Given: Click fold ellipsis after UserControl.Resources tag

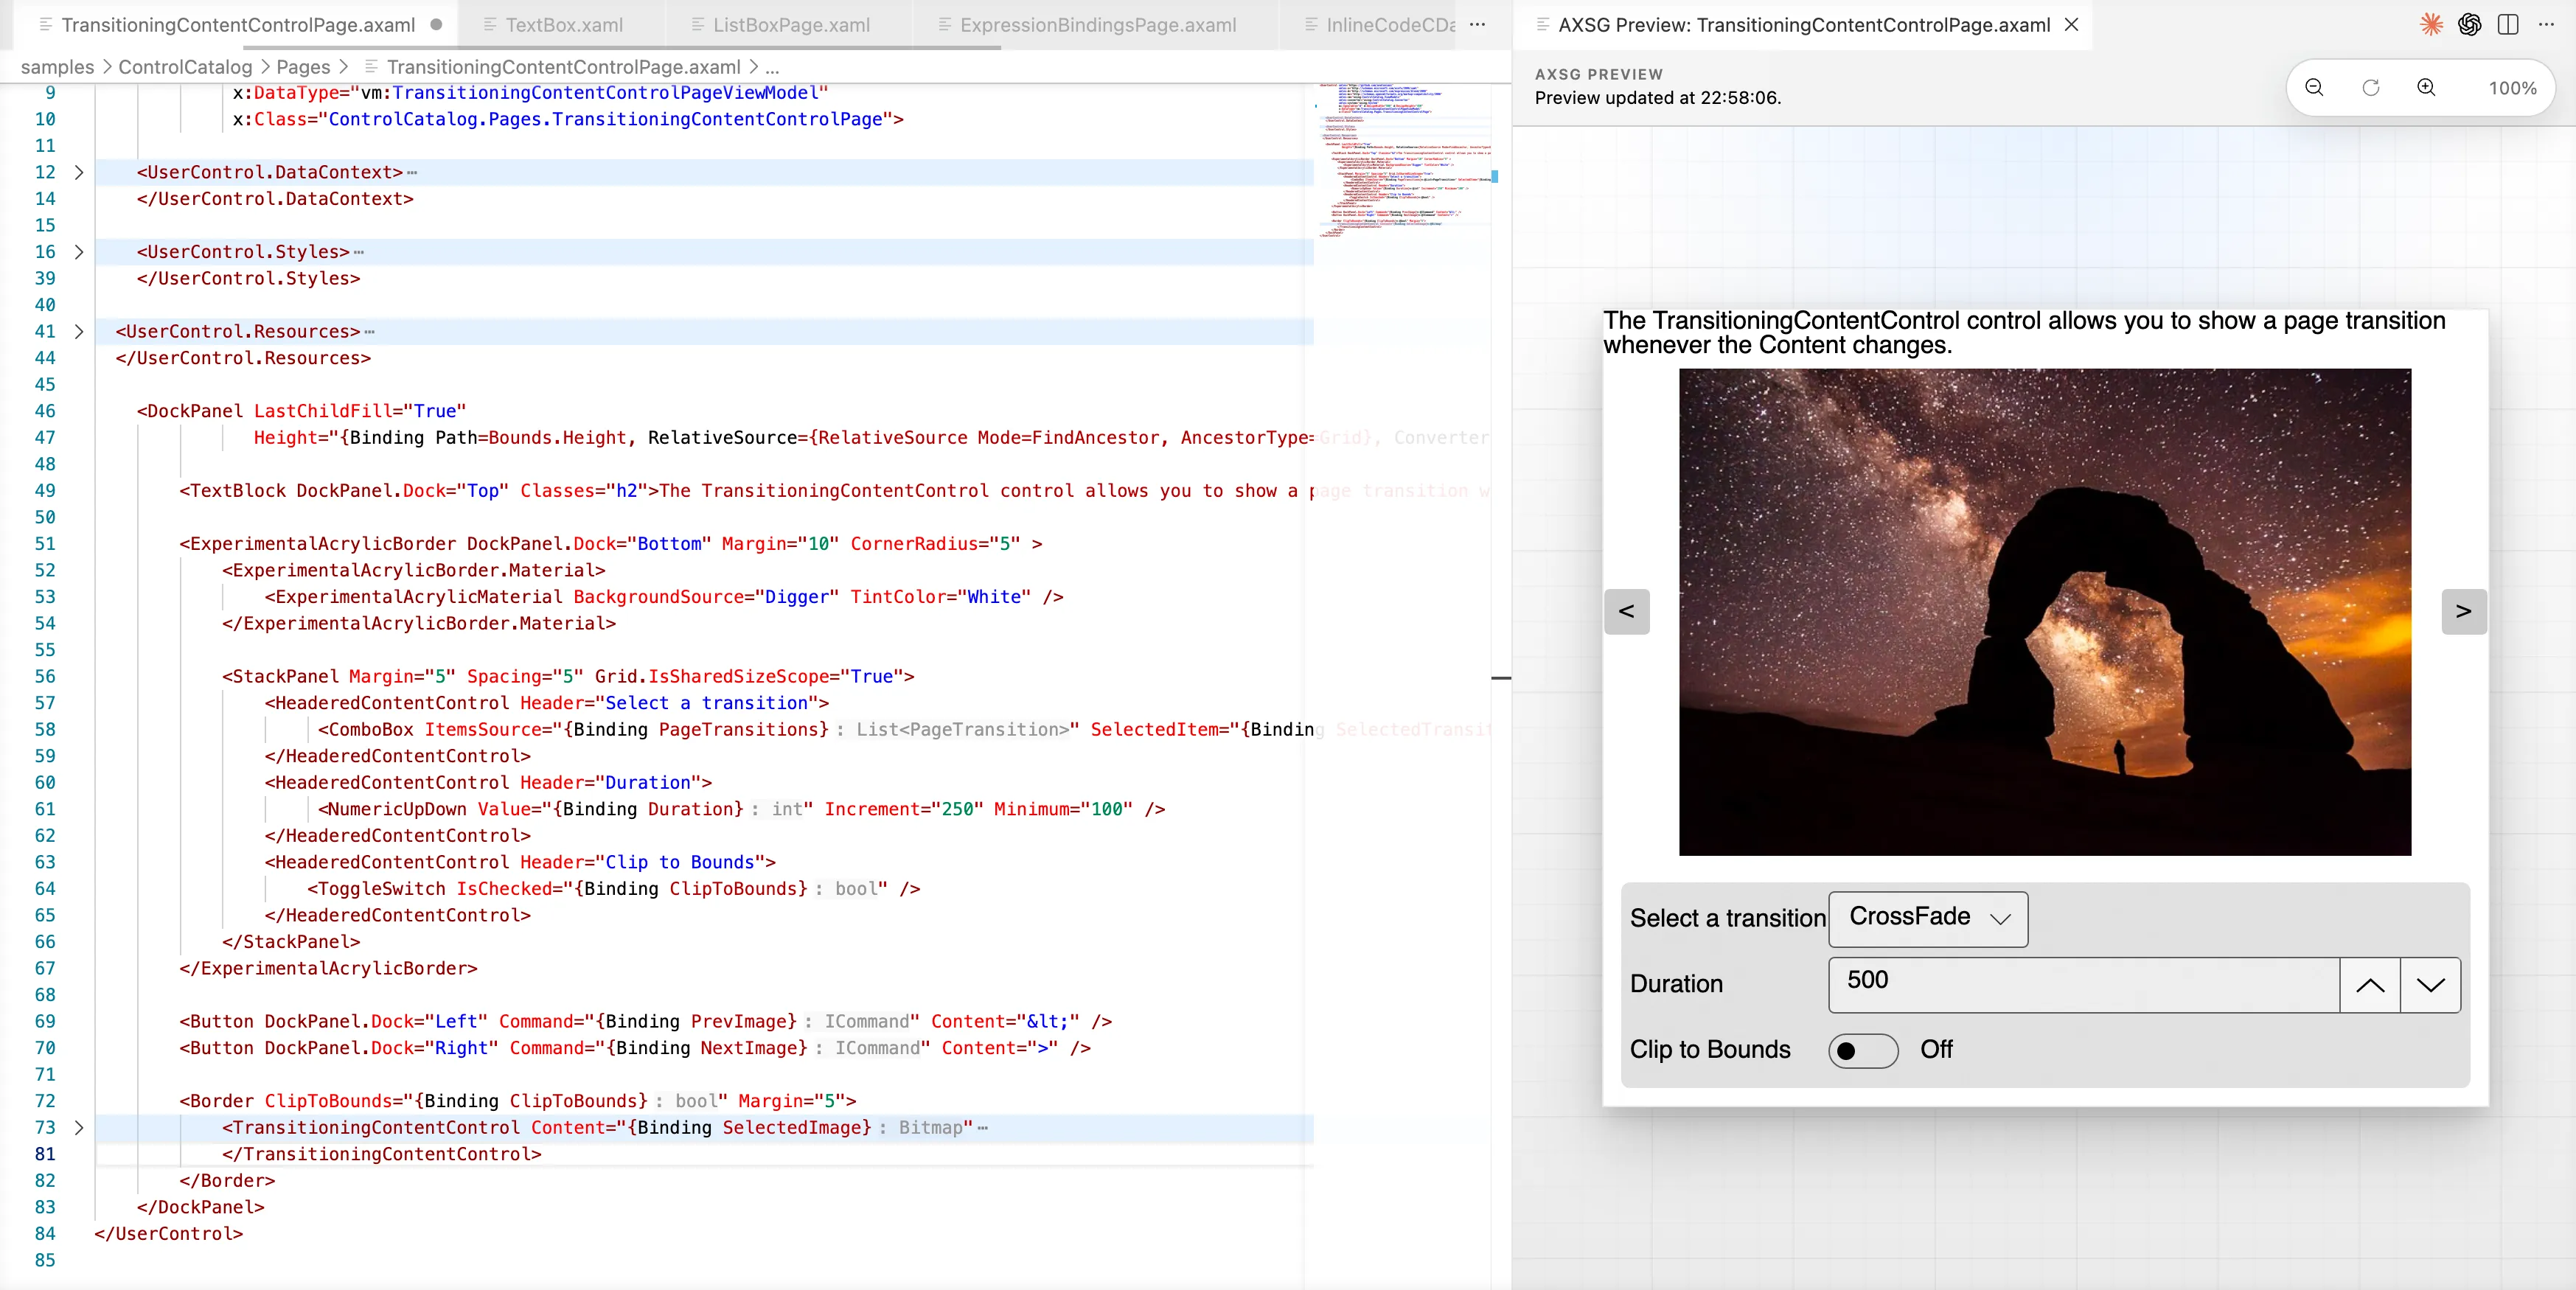Looking at the screenshot, I should [x=370, y=331].
